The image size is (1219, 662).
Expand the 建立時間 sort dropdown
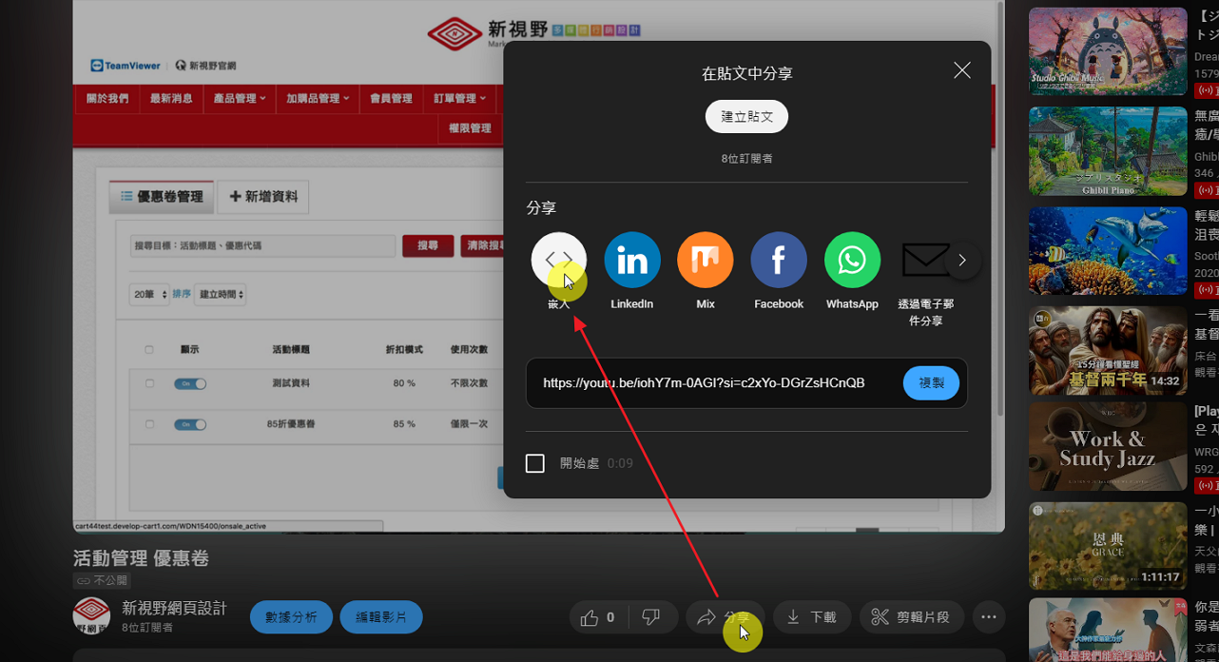click(220, 295)
